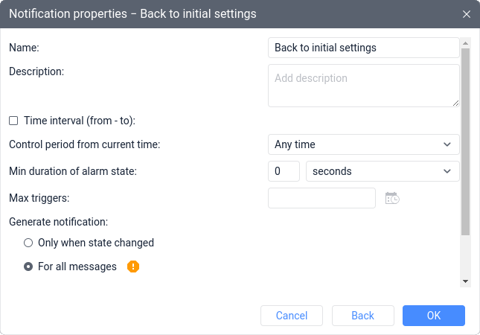Focus the Add description text area
The image size is (480, 335).
[x=364, y=86]
